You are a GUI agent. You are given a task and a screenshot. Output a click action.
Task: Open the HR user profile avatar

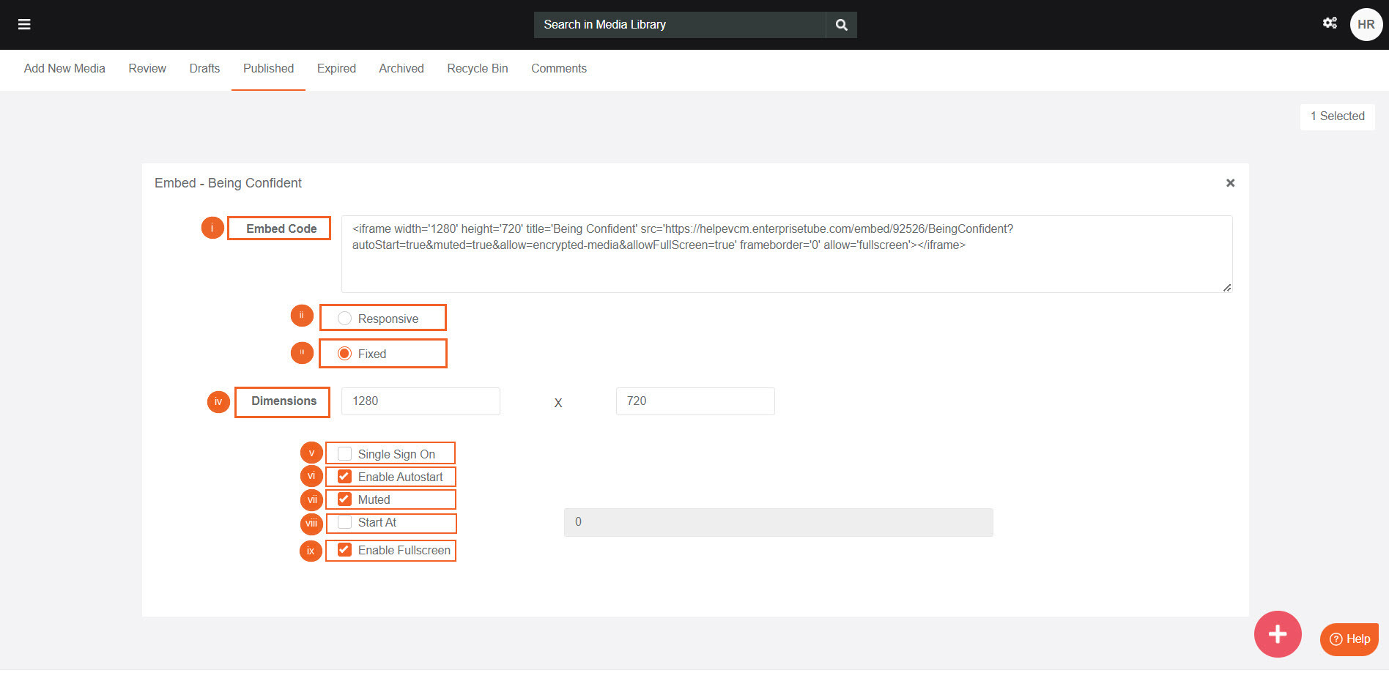click(x=1366, y=25)
